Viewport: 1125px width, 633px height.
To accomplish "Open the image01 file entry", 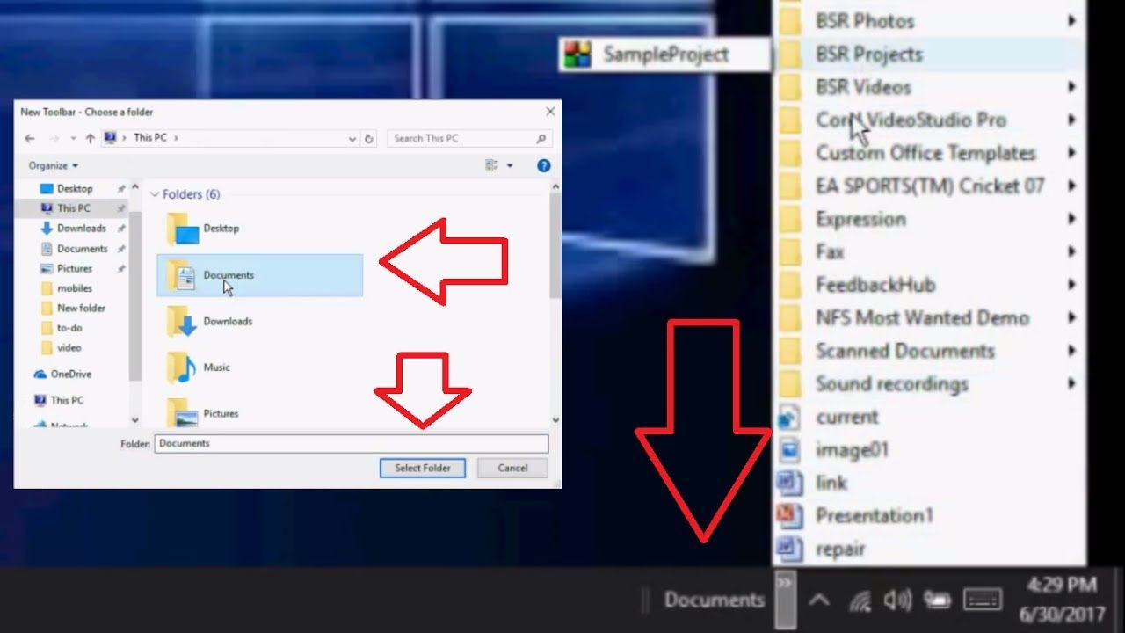I will (928, 450).
